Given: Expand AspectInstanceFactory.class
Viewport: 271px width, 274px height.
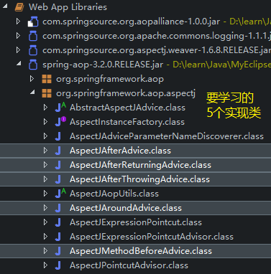Looking at the screenshot, I should pyautogui.click(x=45, y=122).
